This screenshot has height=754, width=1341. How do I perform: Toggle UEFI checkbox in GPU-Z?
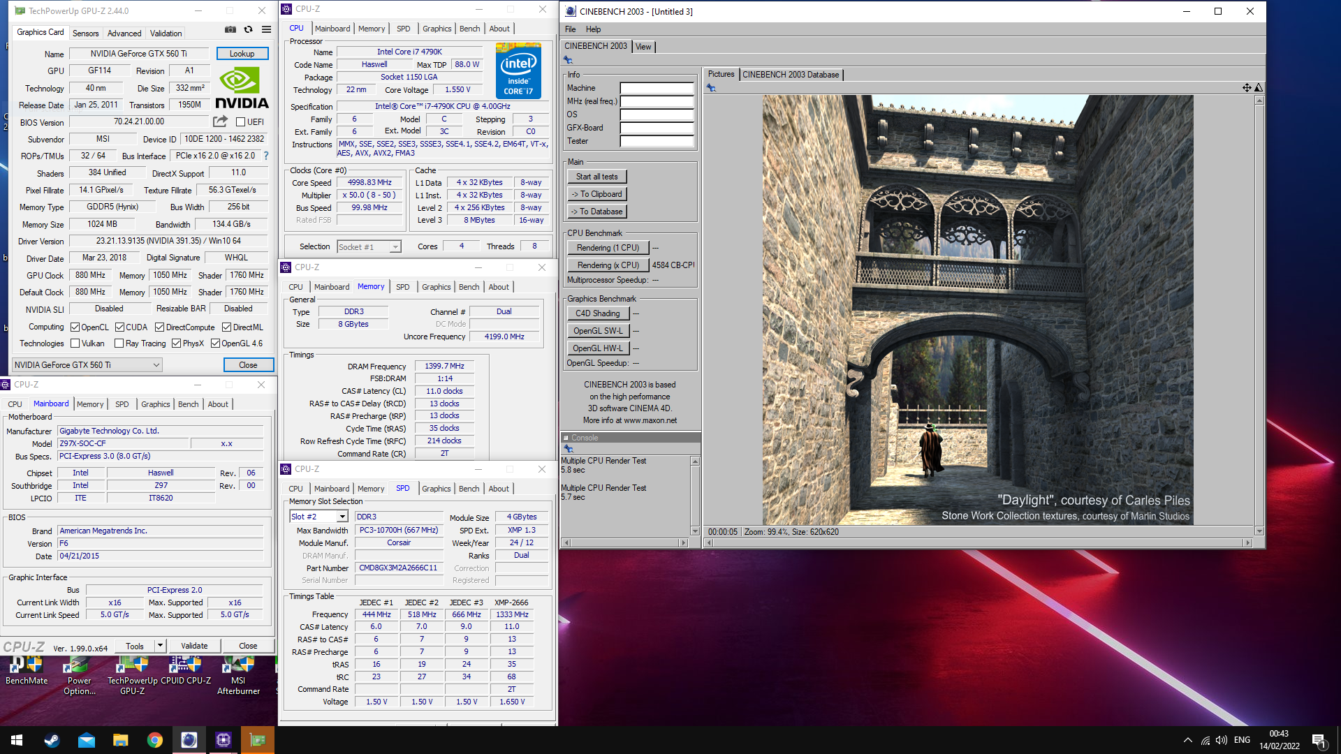[x=240, y=122]
